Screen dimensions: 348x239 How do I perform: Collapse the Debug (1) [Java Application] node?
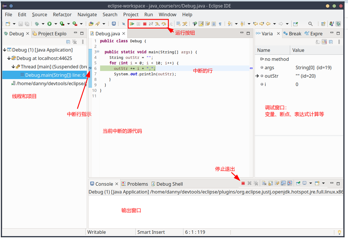(x=5, y=50)
